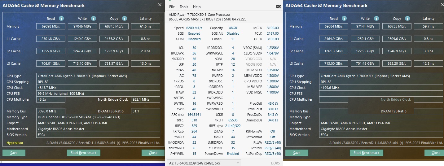Select L1 Cache Copy field 2509.6 GB/s

click(397, 39)
